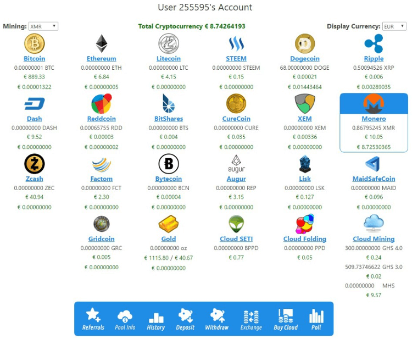Click the Zcash icon
The image size is (412, 339).
35,164
